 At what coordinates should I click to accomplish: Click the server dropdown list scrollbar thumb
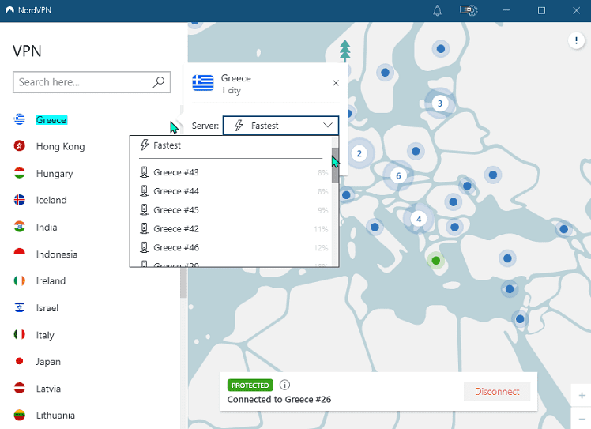click(x=335, y=165)
